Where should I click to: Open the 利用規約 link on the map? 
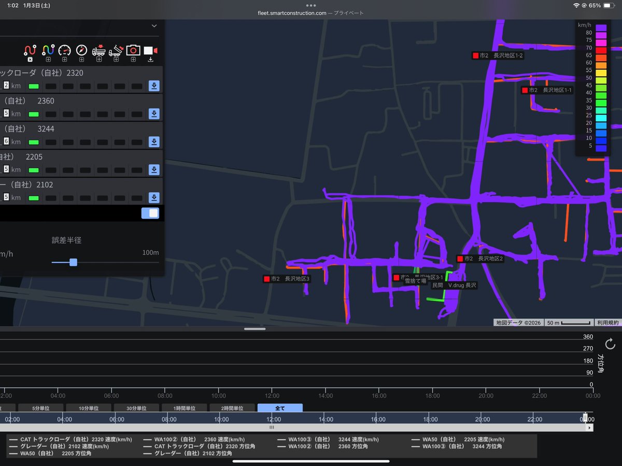tap(607, 322)
